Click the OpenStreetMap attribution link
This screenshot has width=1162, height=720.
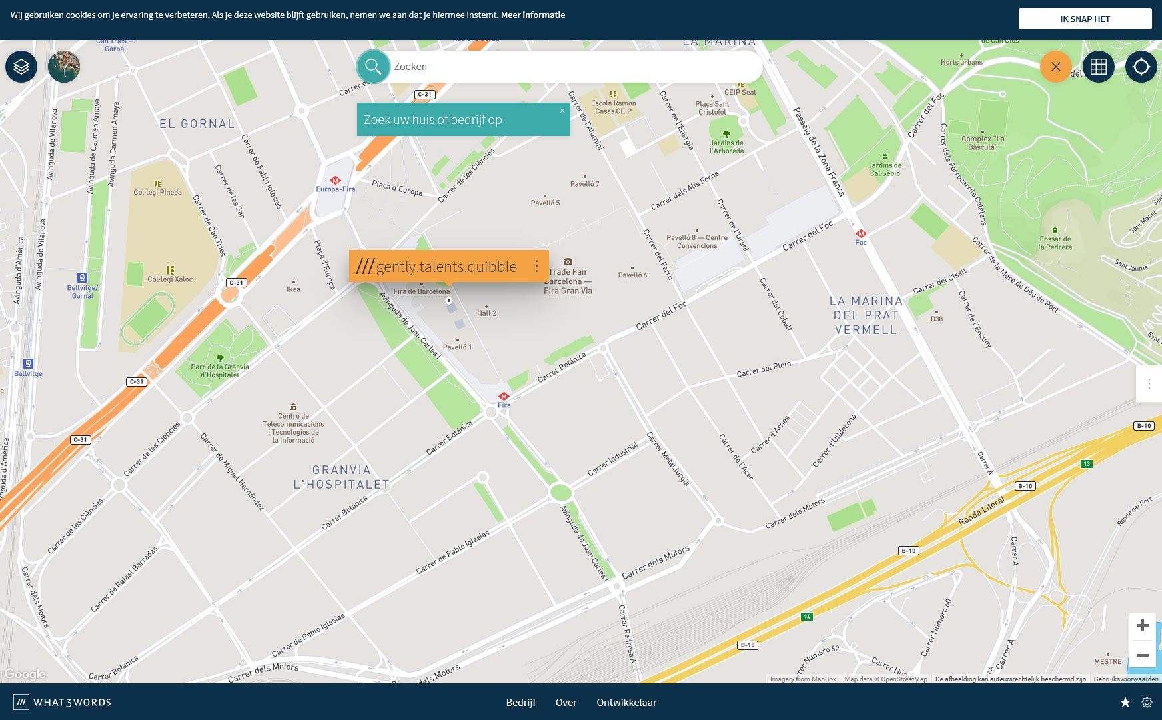click(904, 679)
